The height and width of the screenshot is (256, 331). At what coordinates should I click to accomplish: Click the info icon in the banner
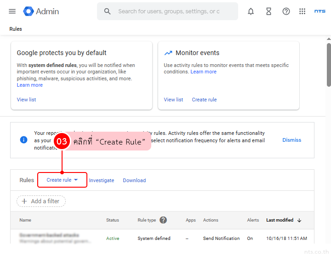(23, 140)
